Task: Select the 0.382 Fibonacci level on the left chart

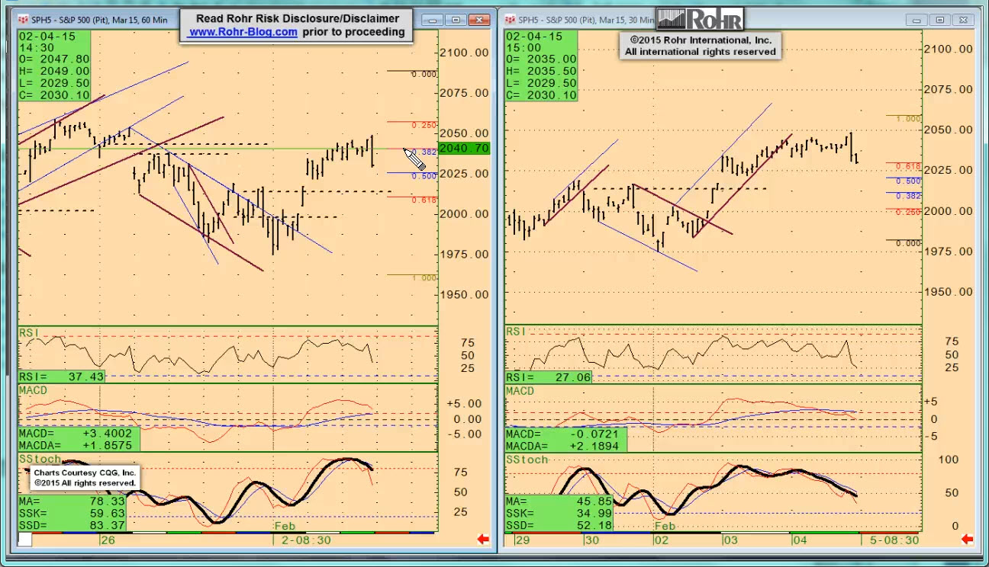Action: point(427,152)
